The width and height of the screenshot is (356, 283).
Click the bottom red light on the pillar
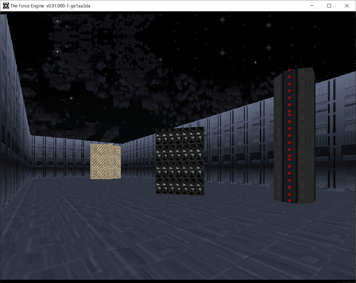click(x=289, y=201)
